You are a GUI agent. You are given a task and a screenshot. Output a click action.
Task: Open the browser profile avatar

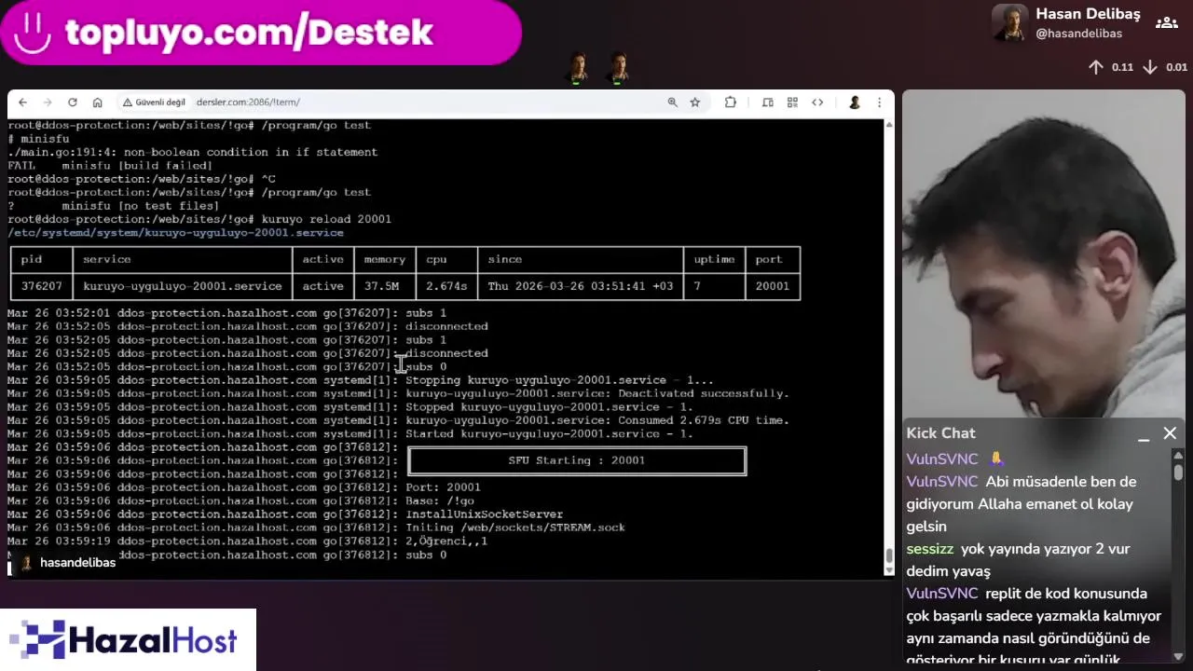click(854, 103)
